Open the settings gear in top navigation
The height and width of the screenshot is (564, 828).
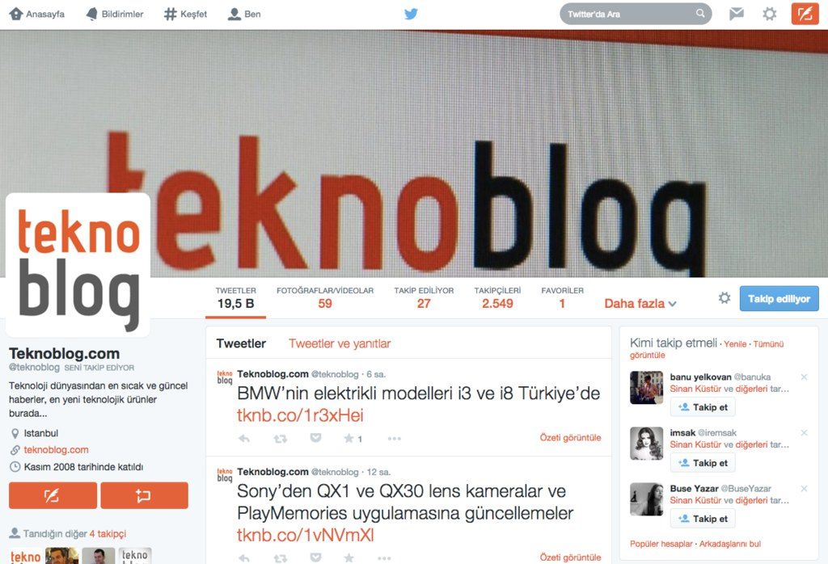point(770,14)
